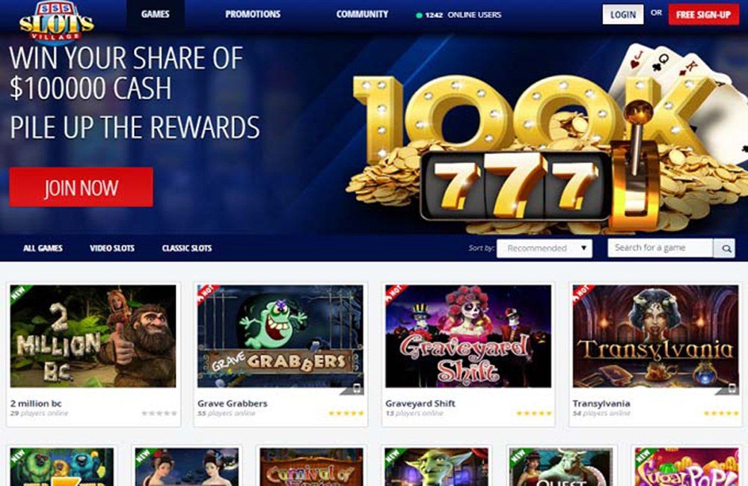Go to the Community section
This screenshot has height=486, width=748.
click(x=362, y=14)
